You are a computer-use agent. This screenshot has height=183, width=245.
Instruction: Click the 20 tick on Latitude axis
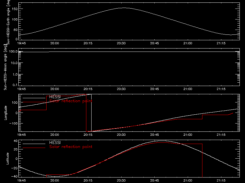[x=16, y=149]
